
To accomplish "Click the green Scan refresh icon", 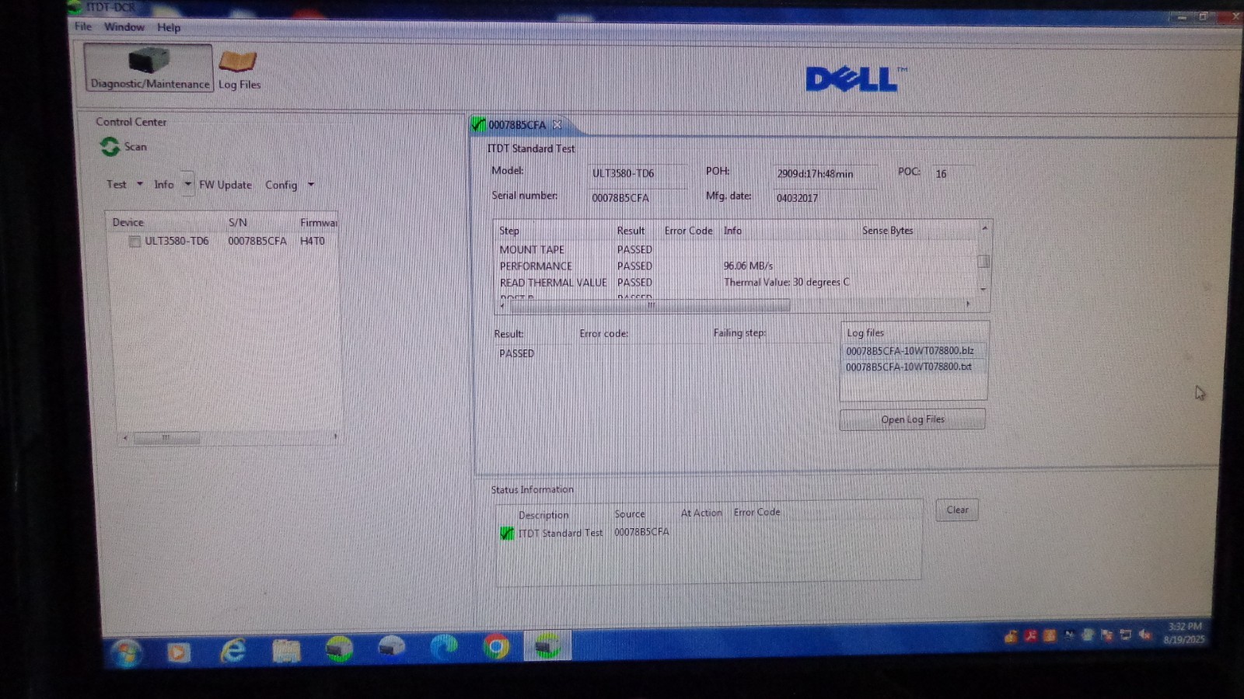I will click(110, 146).
